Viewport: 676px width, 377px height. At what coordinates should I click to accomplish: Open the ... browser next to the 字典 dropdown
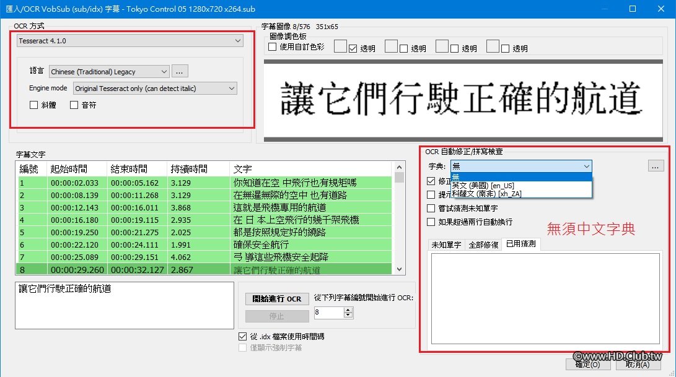click(654, 166)
